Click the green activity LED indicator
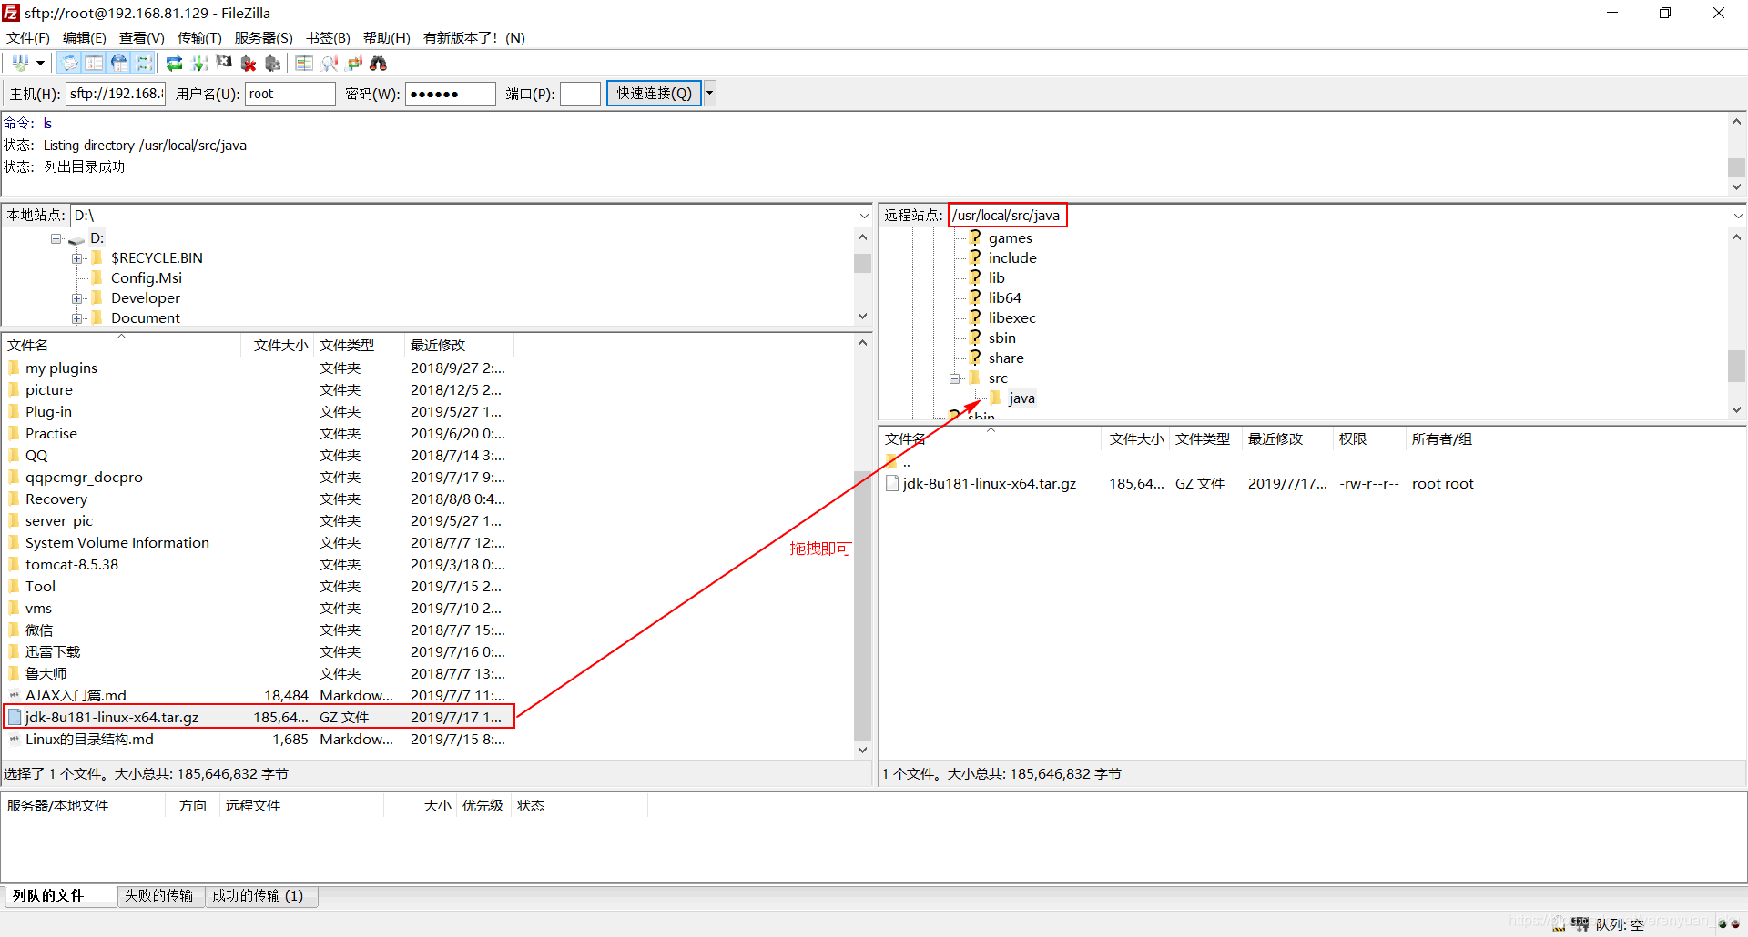Screen dimensions: 1748x937 click(1723, 923)
